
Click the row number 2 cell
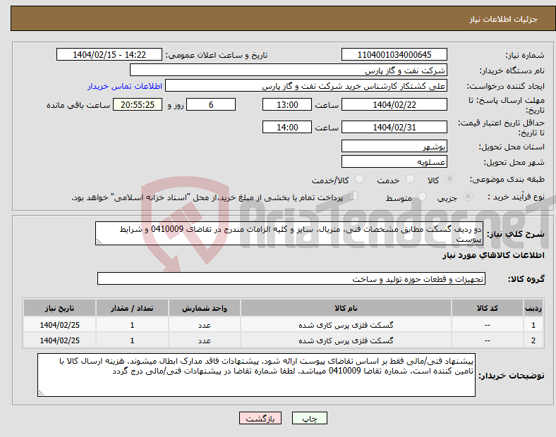(x=533, y=340)
